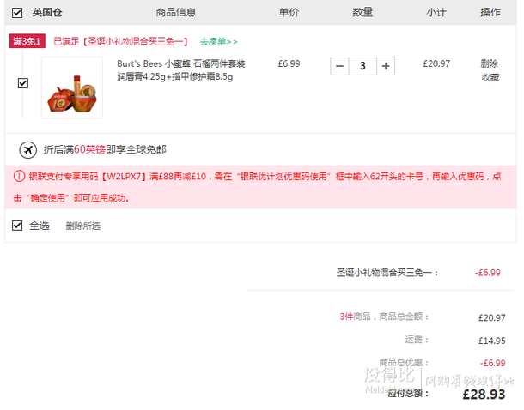Toggle the 英国仓 warehouse checkbox

tap(17, 13)
